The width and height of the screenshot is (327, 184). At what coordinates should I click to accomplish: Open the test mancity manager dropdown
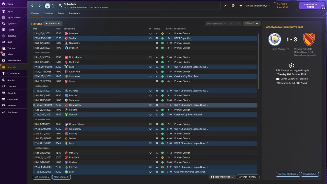258,6
